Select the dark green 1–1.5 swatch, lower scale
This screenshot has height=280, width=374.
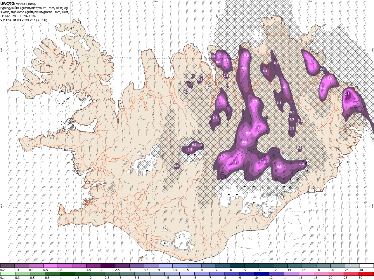coord(67,274)
